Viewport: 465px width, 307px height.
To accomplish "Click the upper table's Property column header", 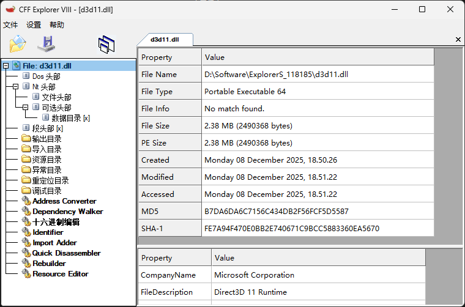I will click(x=170, y=57).
